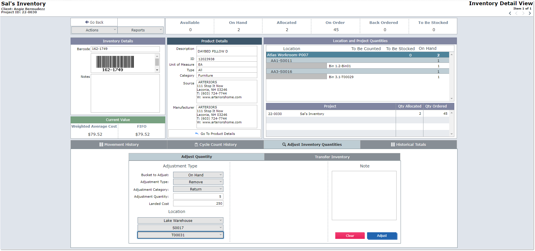Click product ID field 12023938
Screen dimensions: 535x251
click(x=227, y=59)
